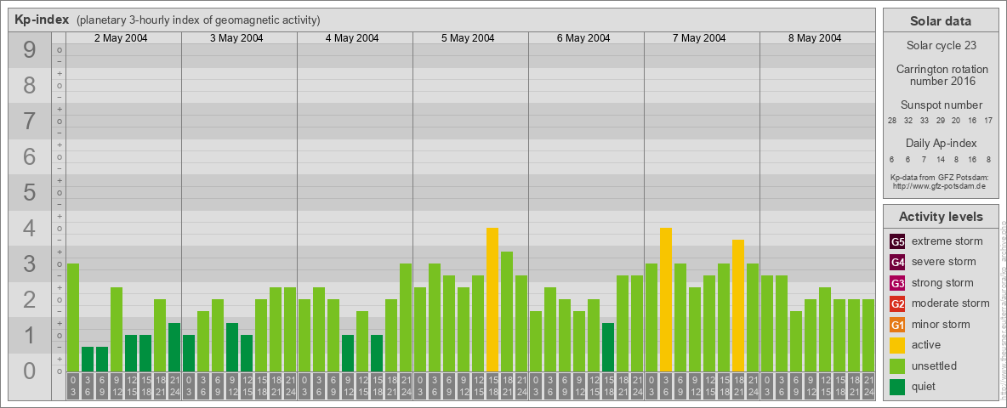The image size is (1007, 408).
Task: Select the G1 minor storm legend swatch
Action: click(x=897, y=325)
